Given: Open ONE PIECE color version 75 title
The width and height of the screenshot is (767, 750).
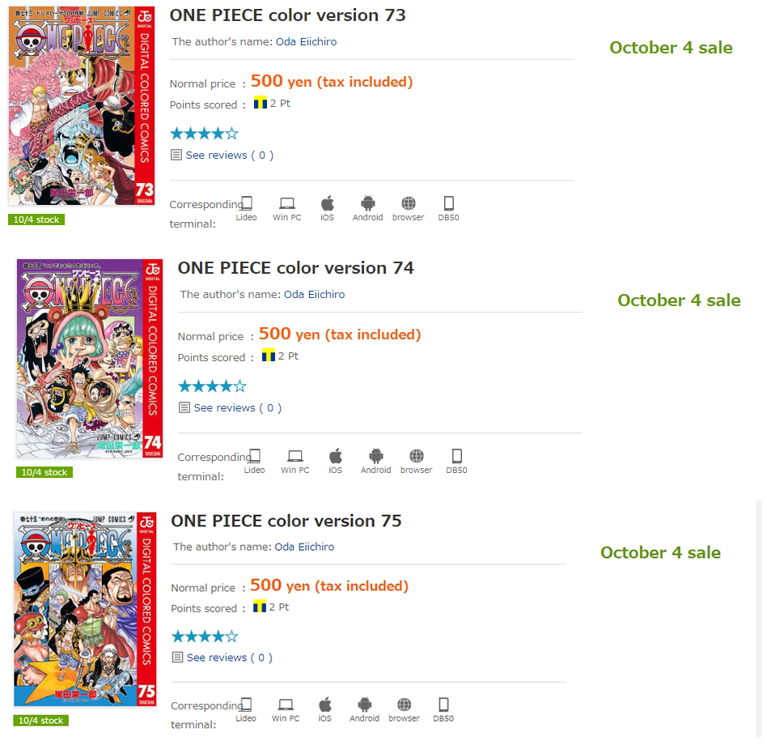Looking at the screenshot, I should coord(286,521).
